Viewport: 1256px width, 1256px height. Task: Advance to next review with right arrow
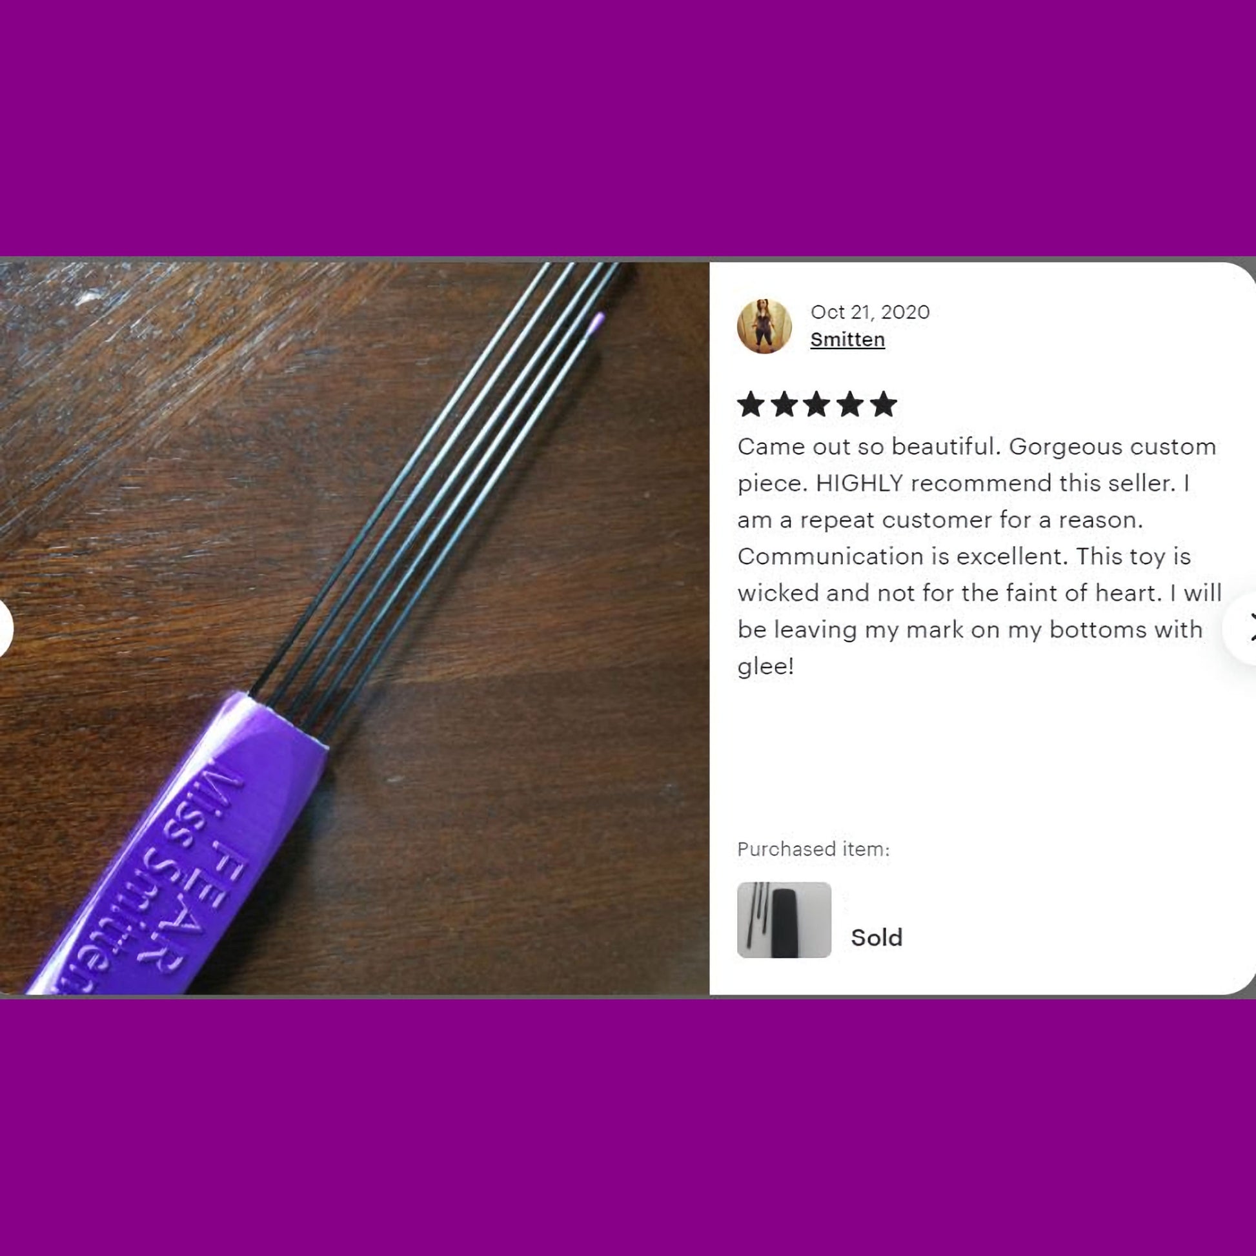pos(1243,628)
